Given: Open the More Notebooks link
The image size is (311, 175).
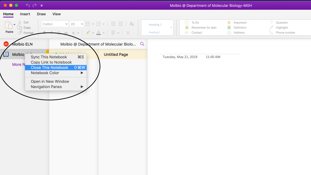Looking at the screenshot, I should pyautogui.click(x=18, y=65).
